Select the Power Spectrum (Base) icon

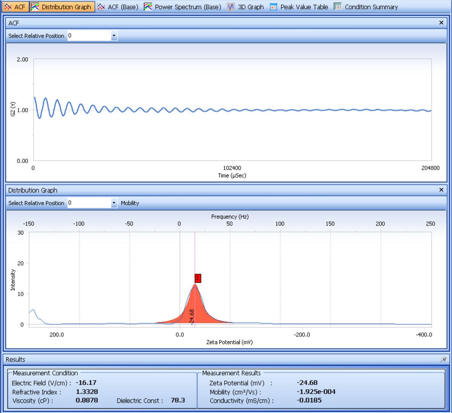click(148, 7)
